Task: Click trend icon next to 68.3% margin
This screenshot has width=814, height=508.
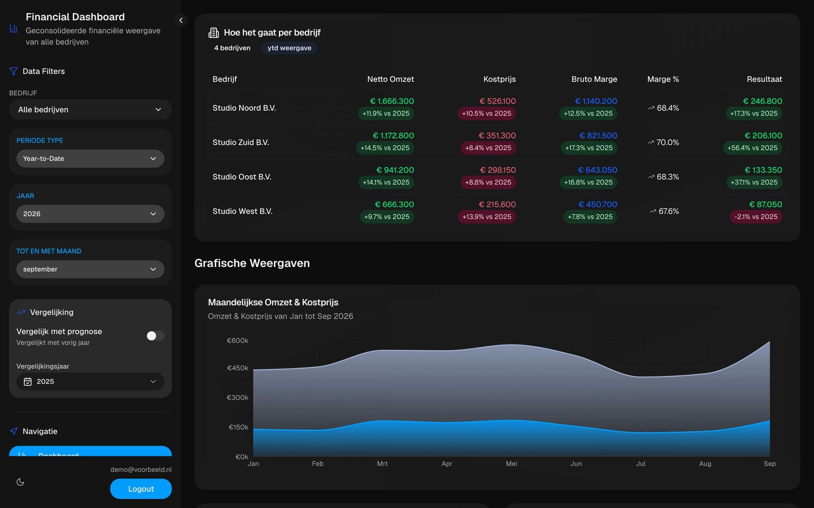Action: (x=651, y=177)
